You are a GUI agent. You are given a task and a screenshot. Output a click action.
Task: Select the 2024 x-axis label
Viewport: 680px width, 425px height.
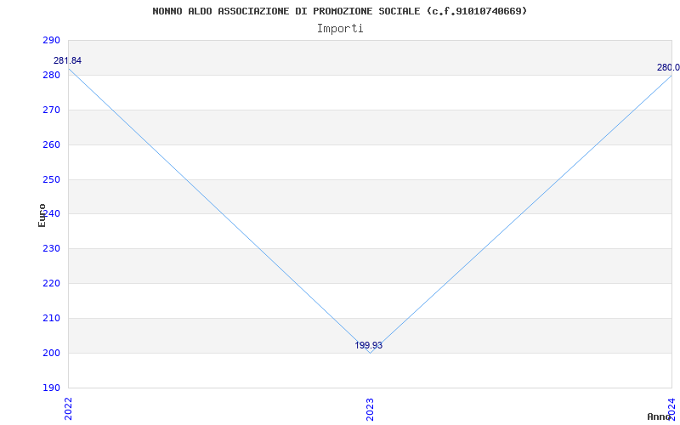click(x=671, y=409)
